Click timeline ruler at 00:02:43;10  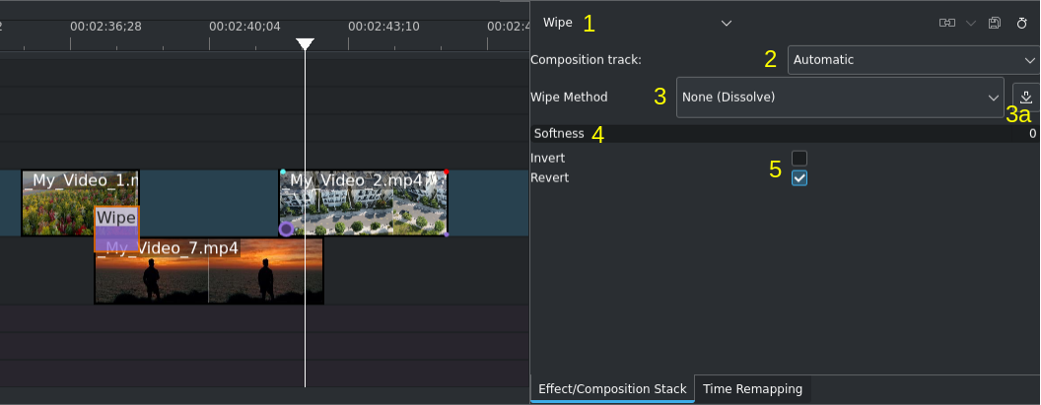point(377,28)
